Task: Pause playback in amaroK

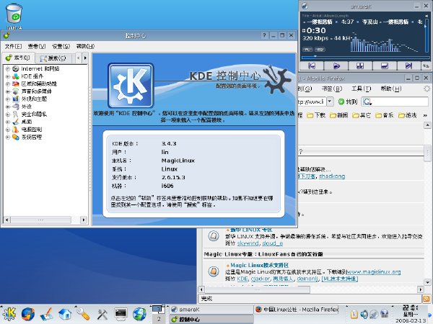Action: [360, 66]
